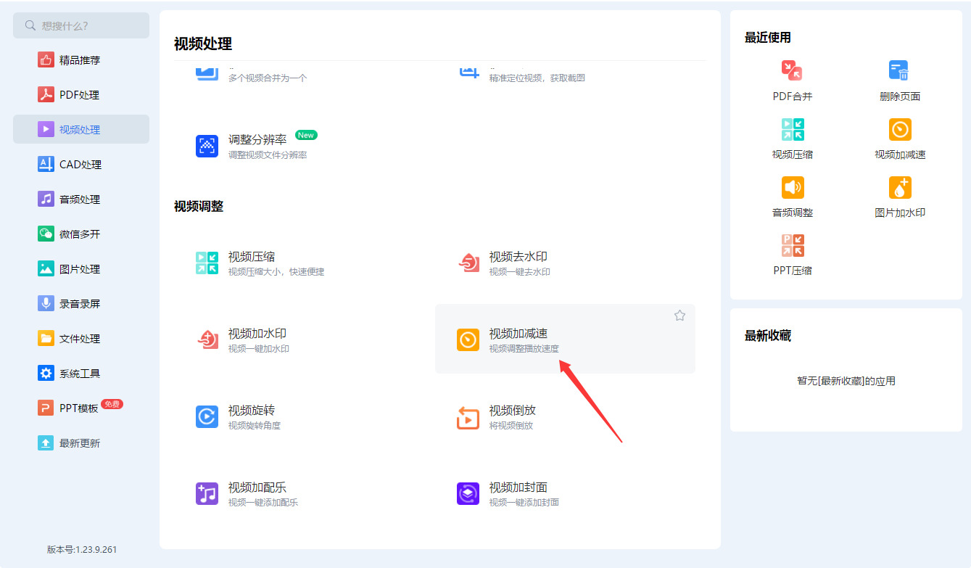Launch 删除页面 from recently used
The width and height of the screenshot is (971, 568).
(x=900, y=81)
